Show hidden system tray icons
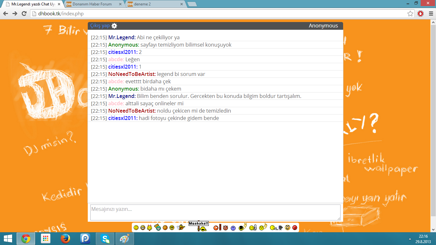The image size is (436, 245). (410, 239)
